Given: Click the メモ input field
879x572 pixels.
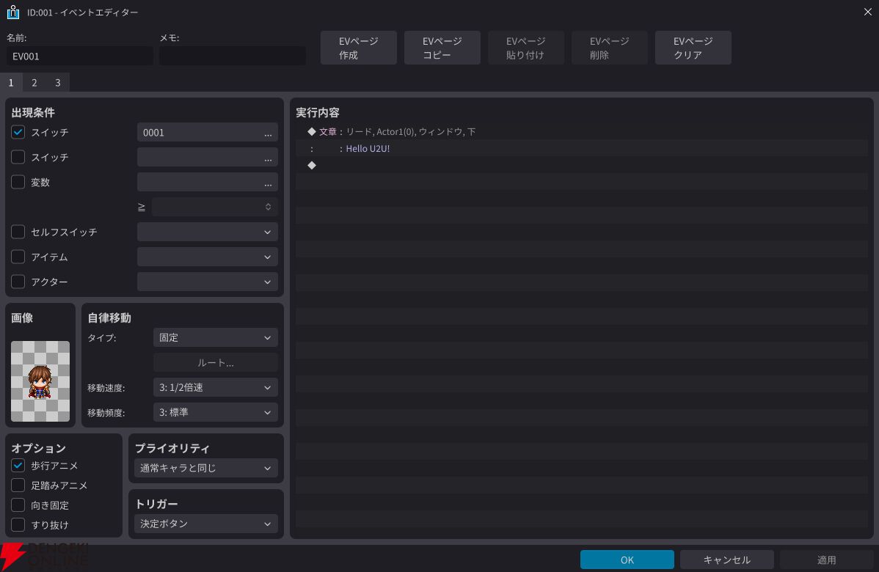Looking at the screenshot, I should [233, 56].
